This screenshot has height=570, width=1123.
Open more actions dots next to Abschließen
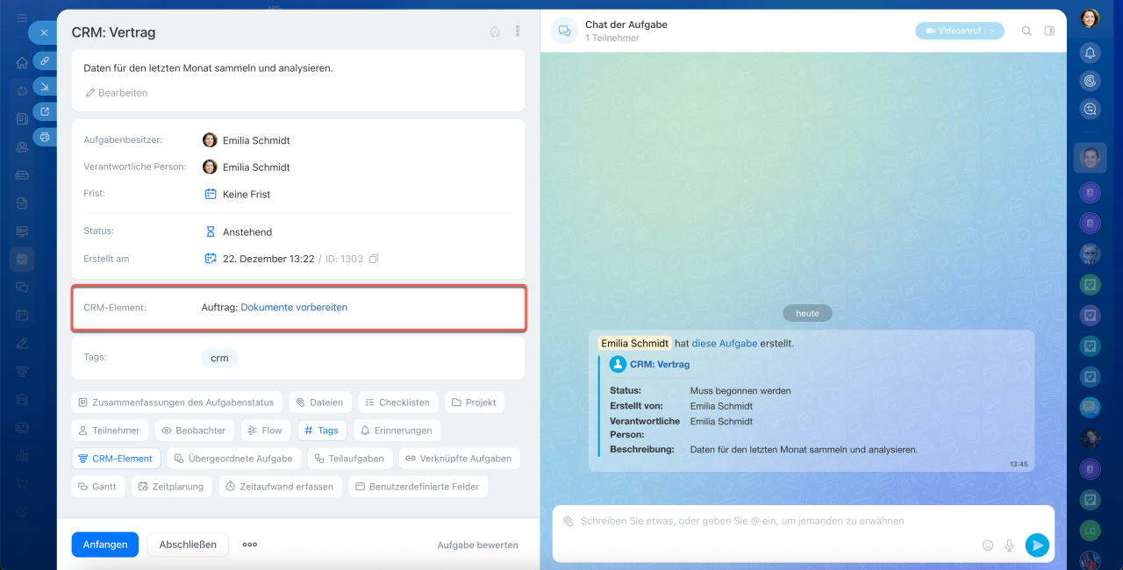click(x=250, y=545)
